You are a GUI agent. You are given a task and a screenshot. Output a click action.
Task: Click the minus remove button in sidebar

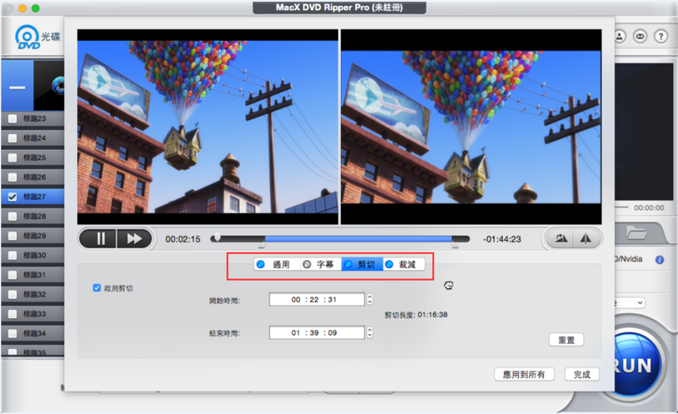pos(18,87)
